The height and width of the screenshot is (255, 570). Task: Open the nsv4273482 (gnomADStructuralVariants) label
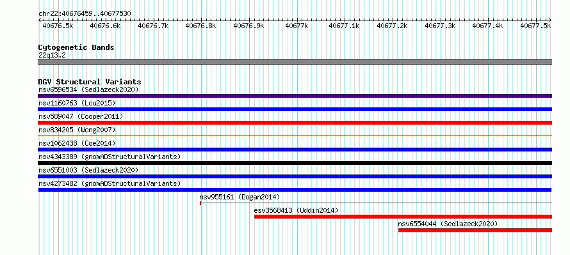click(110, 183)
